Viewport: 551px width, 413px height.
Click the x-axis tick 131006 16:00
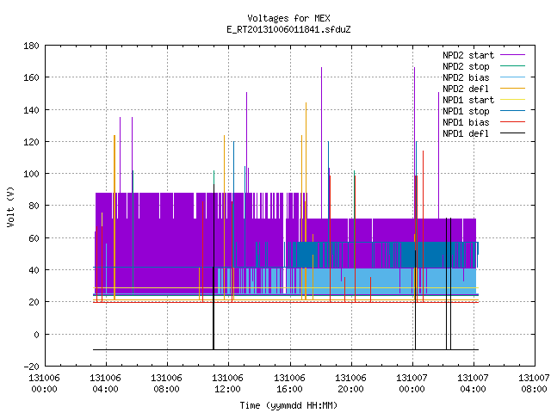[289, 384]
